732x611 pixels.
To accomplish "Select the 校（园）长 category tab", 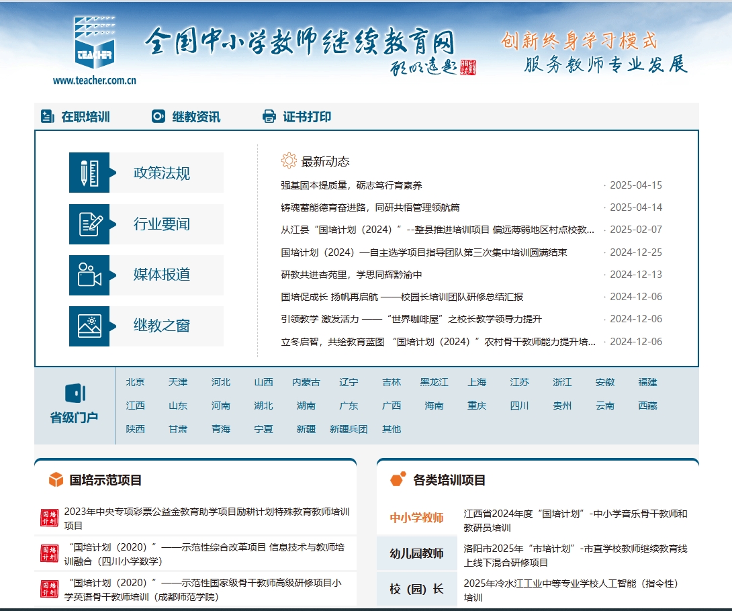I will (x=416, y=589).
